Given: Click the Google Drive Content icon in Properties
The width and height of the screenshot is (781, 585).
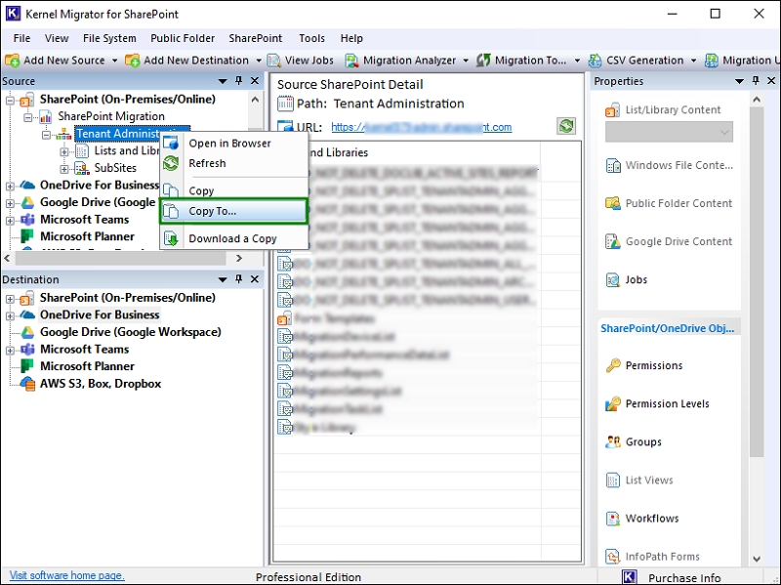Looking at the screenshot, I should 613,241.
